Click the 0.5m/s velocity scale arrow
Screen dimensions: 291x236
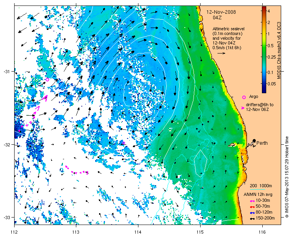221,53
